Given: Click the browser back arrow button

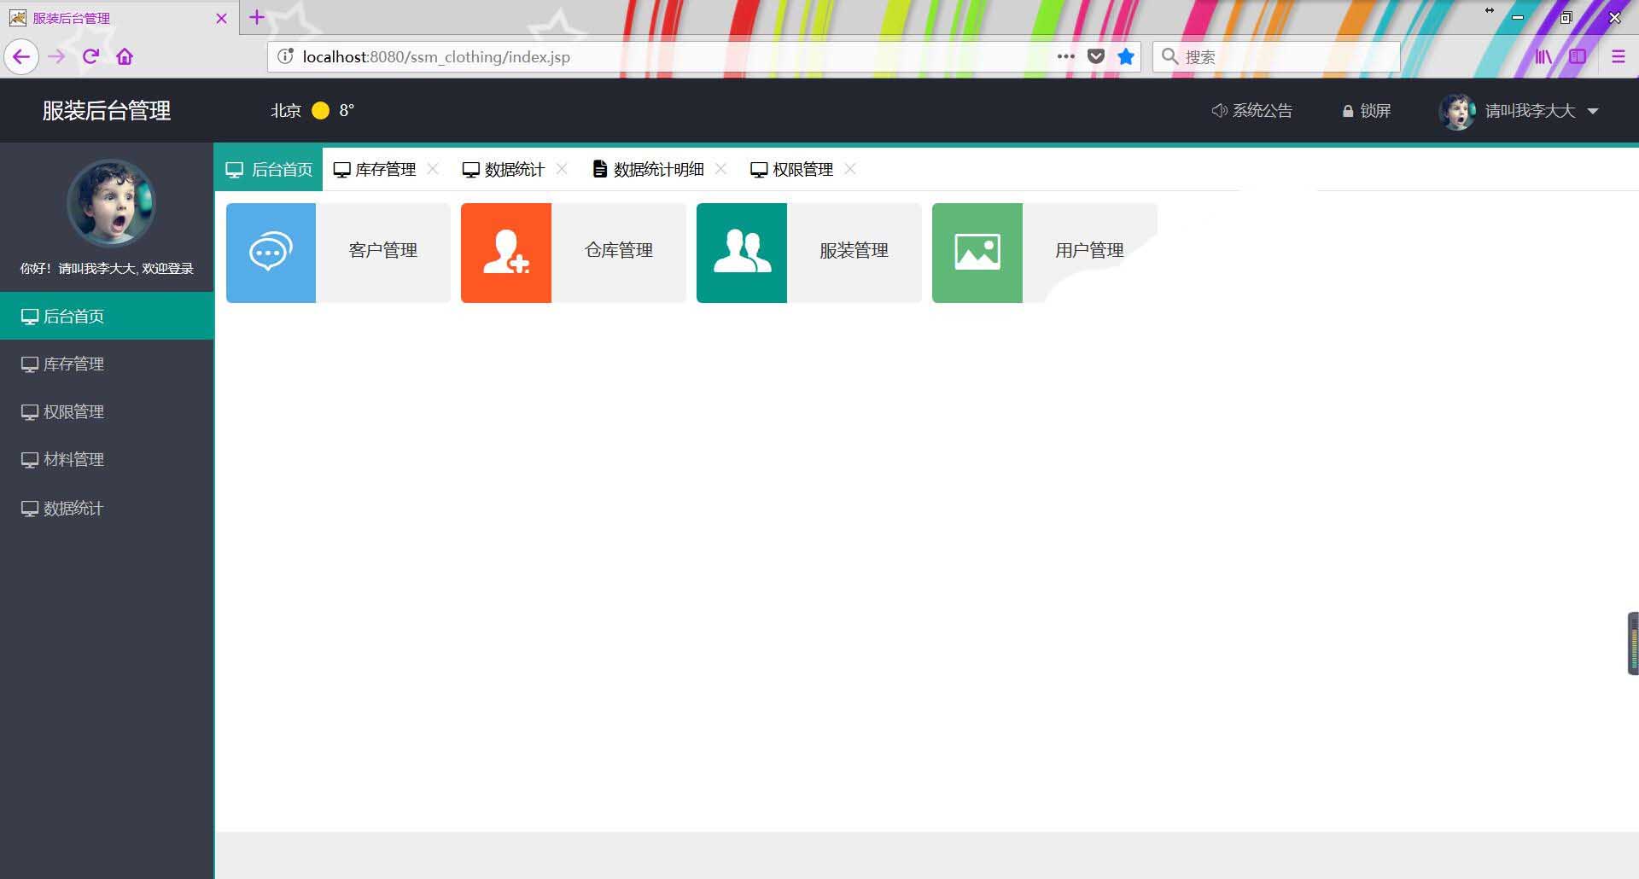Looking at the screenshot, I should pos(21,57).
